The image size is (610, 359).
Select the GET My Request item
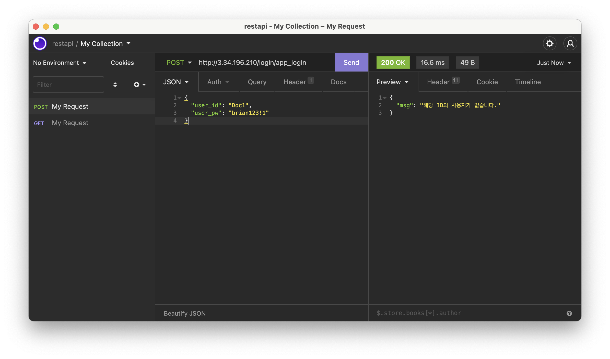point(70,123)
